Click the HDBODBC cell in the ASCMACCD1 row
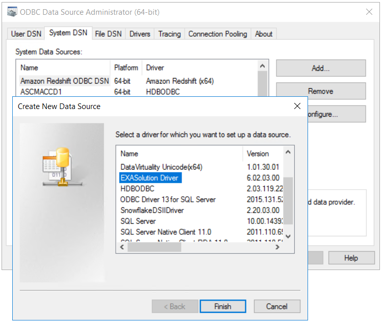 163,92
